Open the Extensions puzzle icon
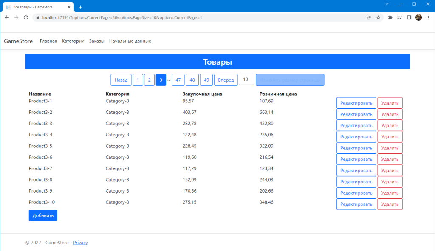This screenshot has height=251, width=435. click(x=390, y=17)
